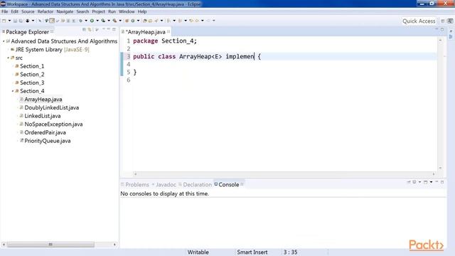Open the New wizard dropdown arrow
This screenshot has height=256, width=455.
pos(9,21)
